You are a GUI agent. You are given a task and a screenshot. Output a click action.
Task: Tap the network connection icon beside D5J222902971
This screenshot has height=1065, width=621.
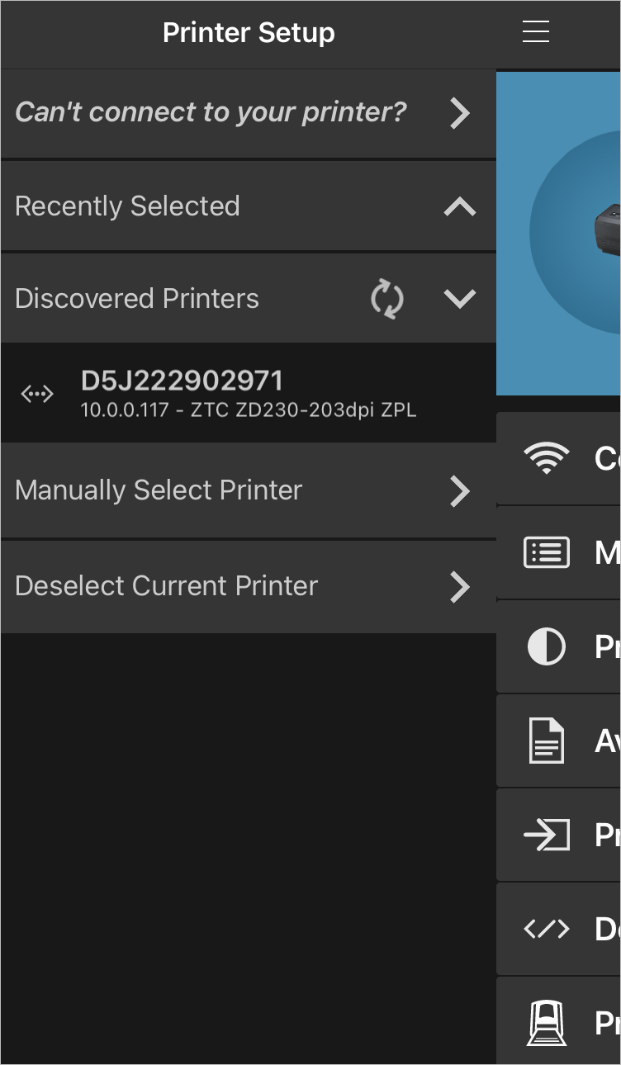point(37,395)
